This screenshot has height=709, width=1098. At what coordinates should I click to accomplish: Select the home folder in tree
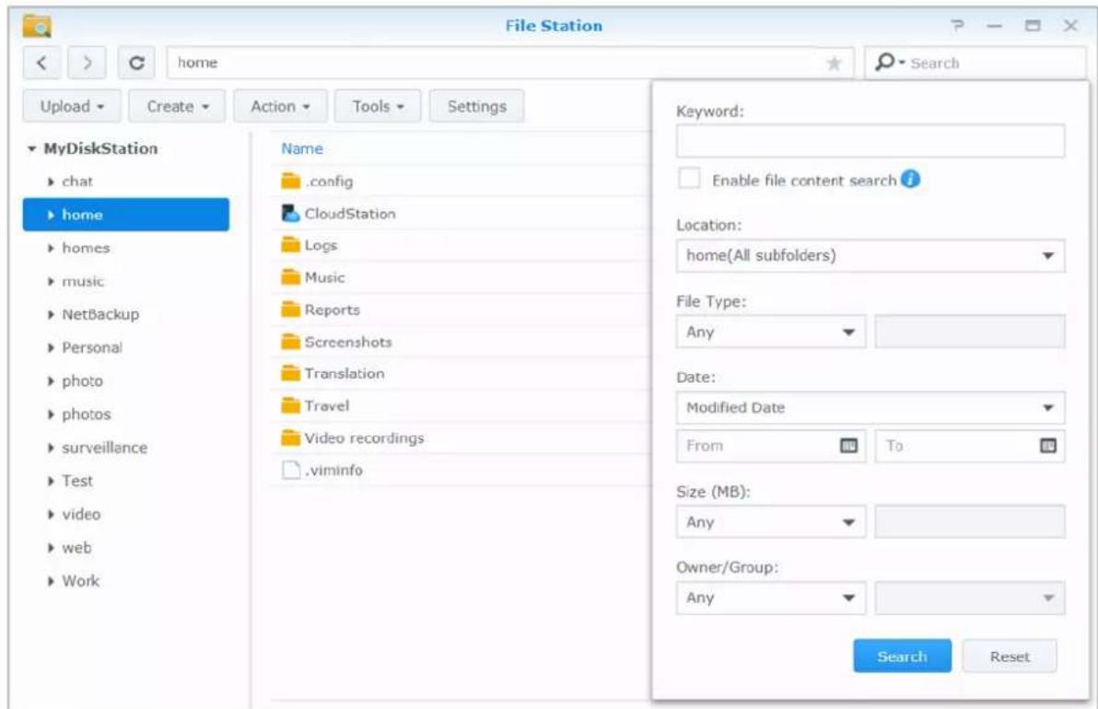126,215
